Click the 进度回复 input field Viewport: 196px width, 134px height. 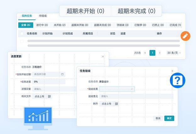[x=54, y=89]
